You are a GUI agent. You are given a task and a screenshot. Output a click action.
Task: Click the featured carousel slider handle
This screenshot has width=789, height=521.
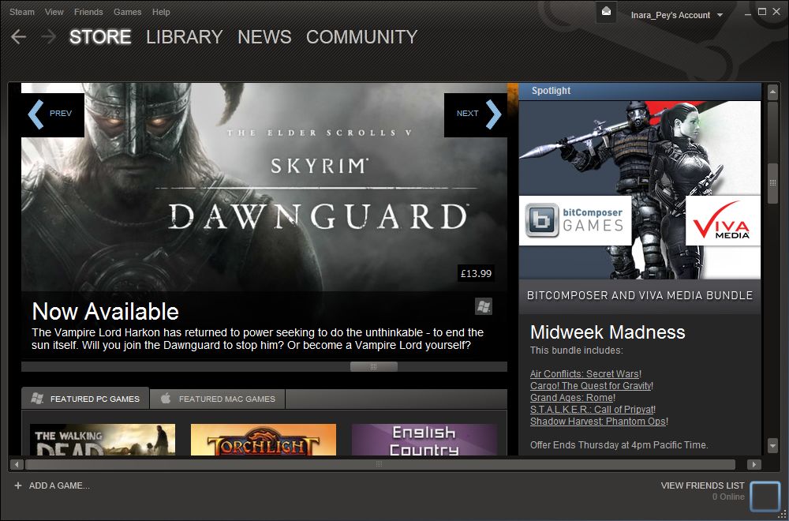click(373, 366)
